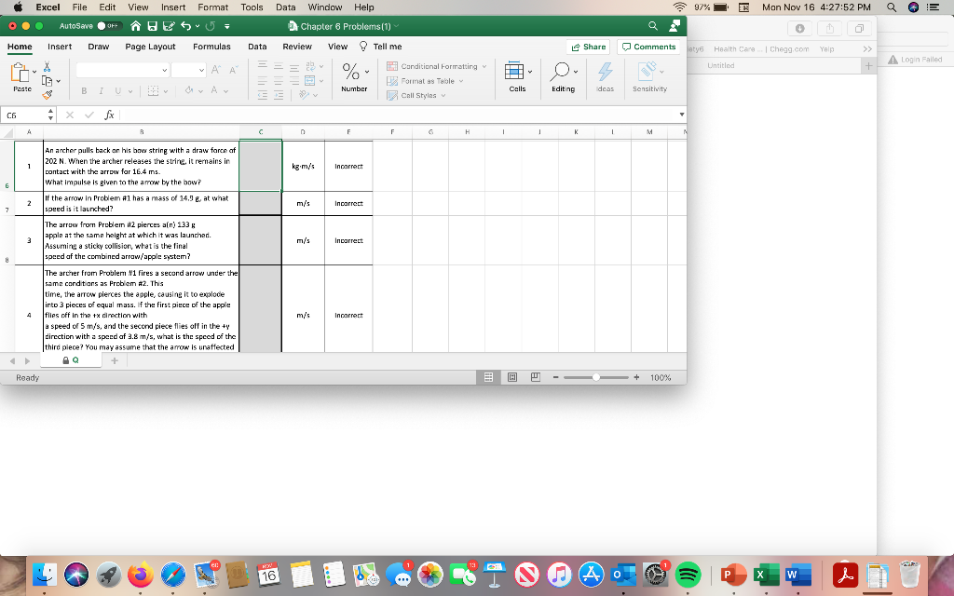This screenshot has width=954, height=596.
Task: Open the Format menu in menu bar
Action: [x=213, y=7]
